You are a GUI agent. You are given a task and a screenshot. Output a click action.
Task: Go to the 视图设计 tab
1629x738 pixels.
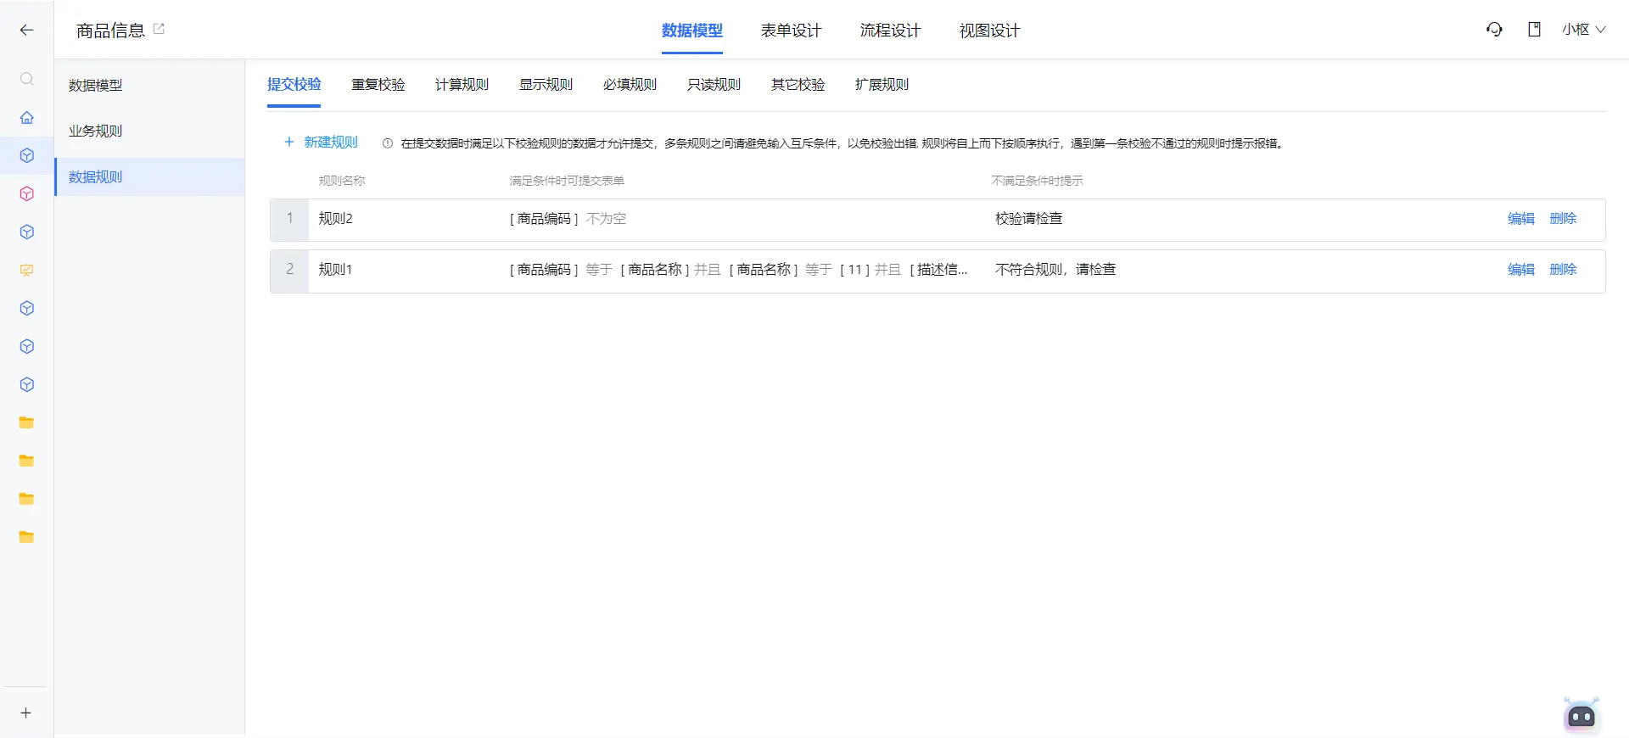click(x=989, y=31)
